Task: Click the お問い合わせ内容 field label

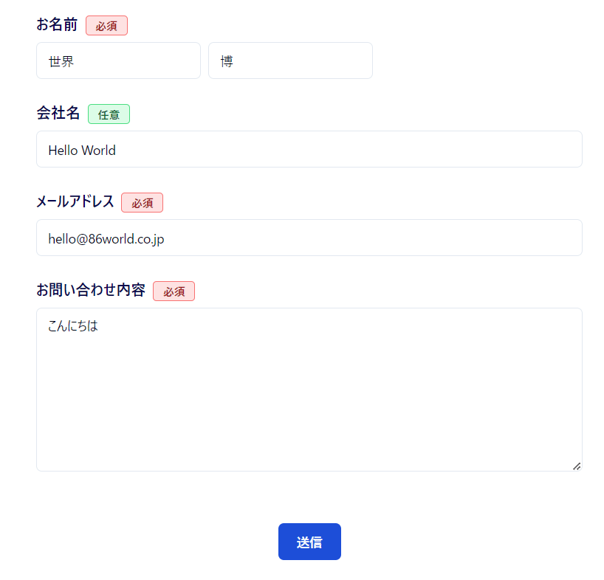Action: tap(91, 290)
